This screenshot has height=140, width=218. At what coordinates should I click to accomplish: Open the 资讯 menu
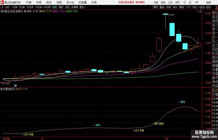click(49, 2)
